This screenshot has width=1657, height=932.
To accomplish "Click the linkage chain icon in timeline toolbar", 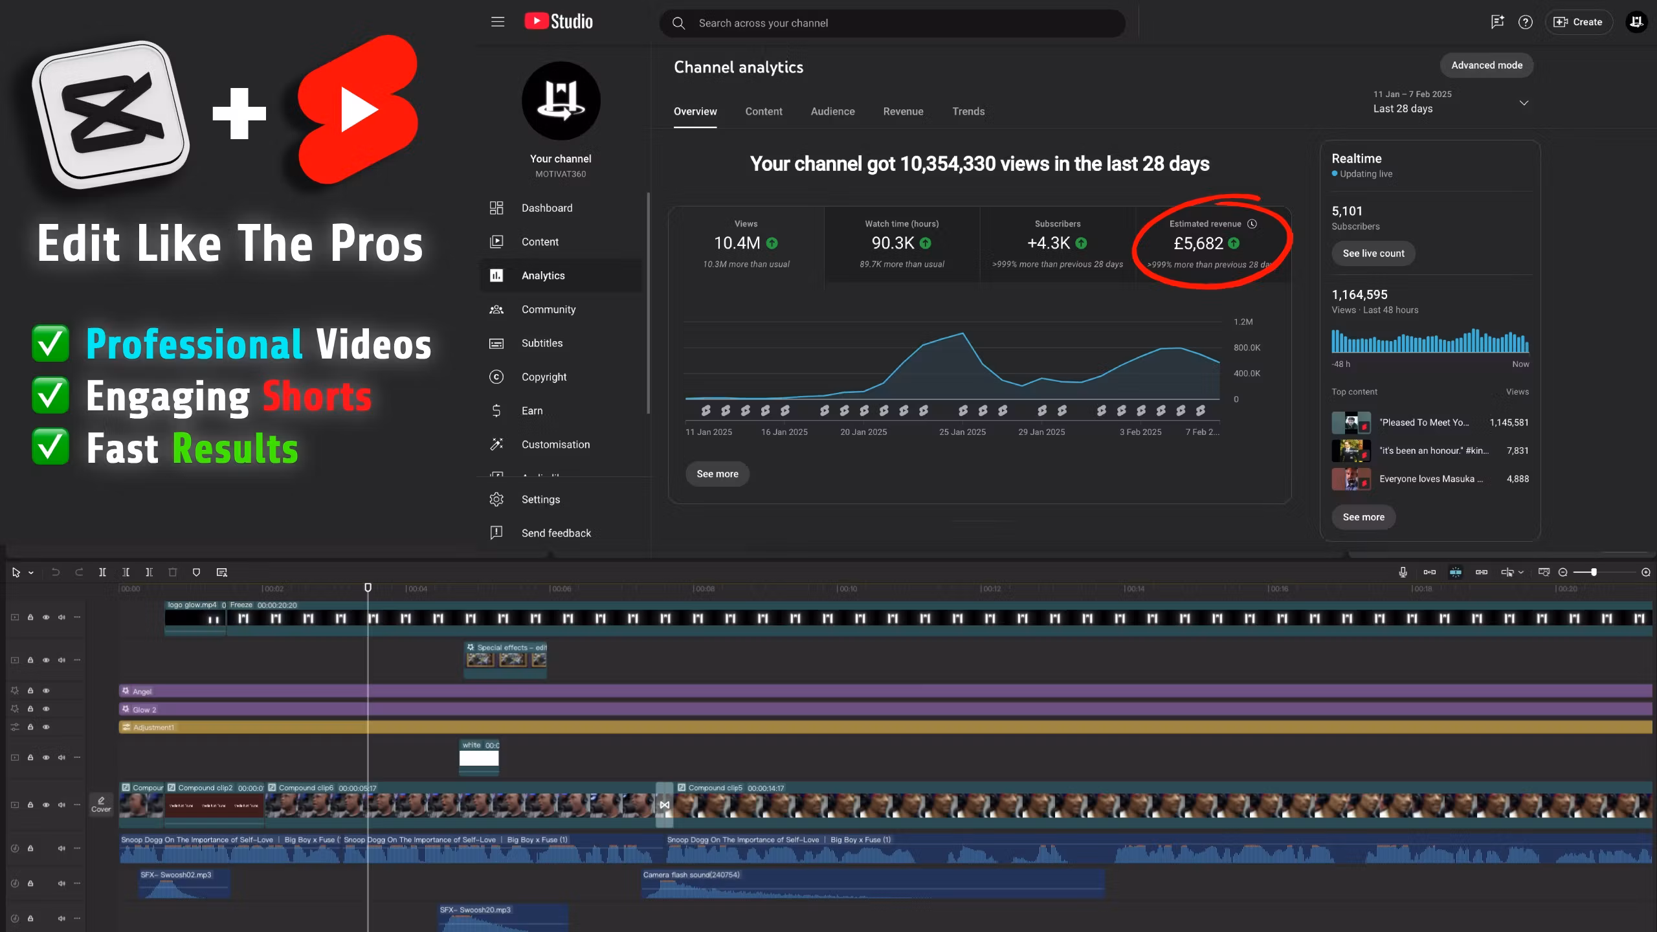I will (x=1481, y=572).
